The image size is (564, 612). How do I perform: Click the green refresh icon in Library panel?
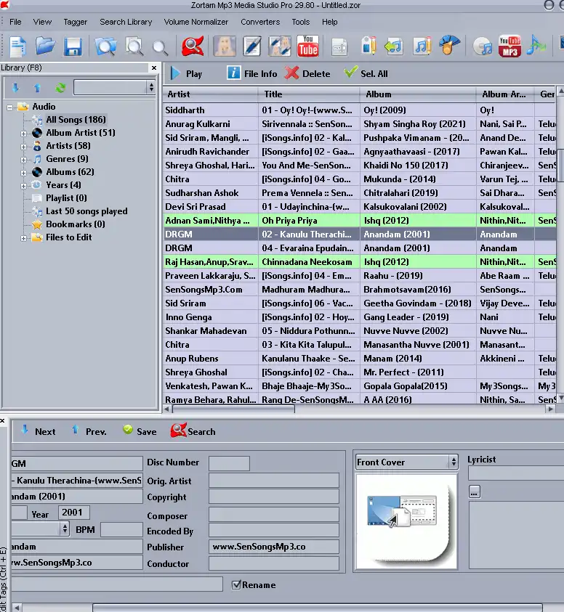pyautogui.click(x=60, y=88)
